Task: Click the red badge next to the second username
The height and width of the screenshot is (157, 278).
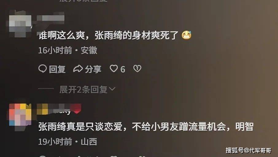Action: pos(76,109)
